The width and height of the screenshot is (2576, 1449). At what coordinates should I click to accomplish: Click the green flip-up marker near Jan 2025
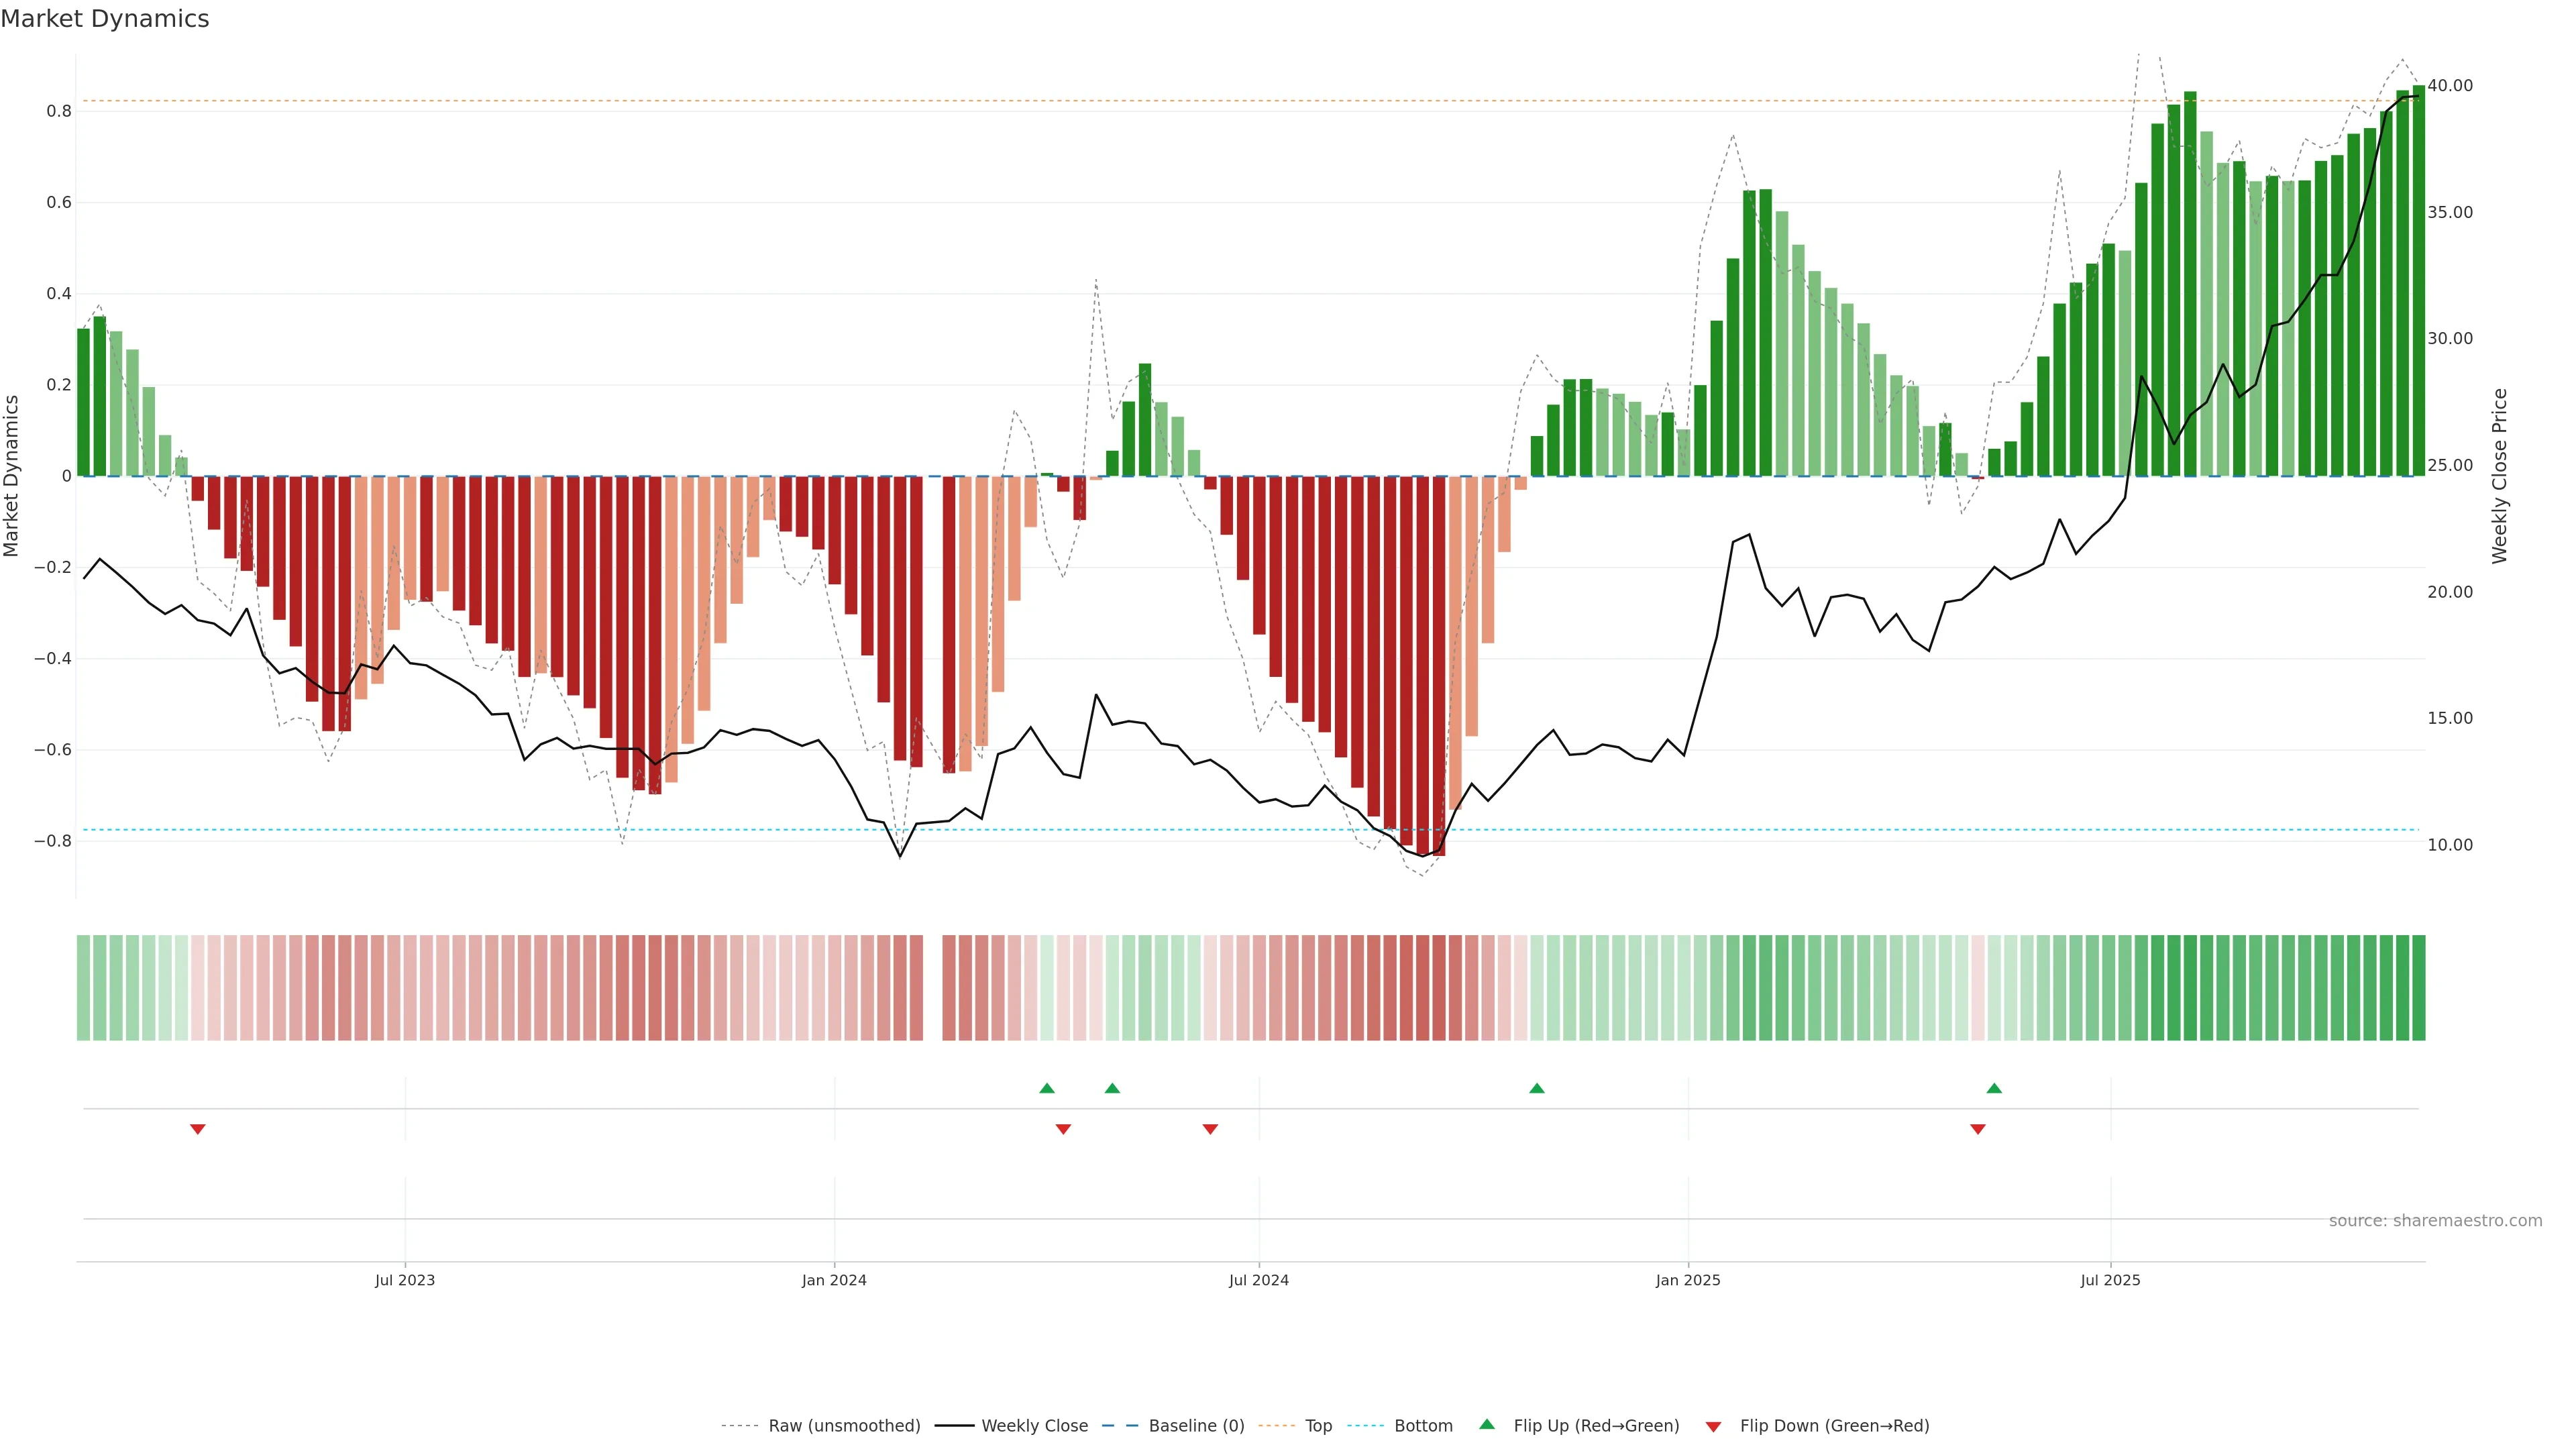1537,1088
